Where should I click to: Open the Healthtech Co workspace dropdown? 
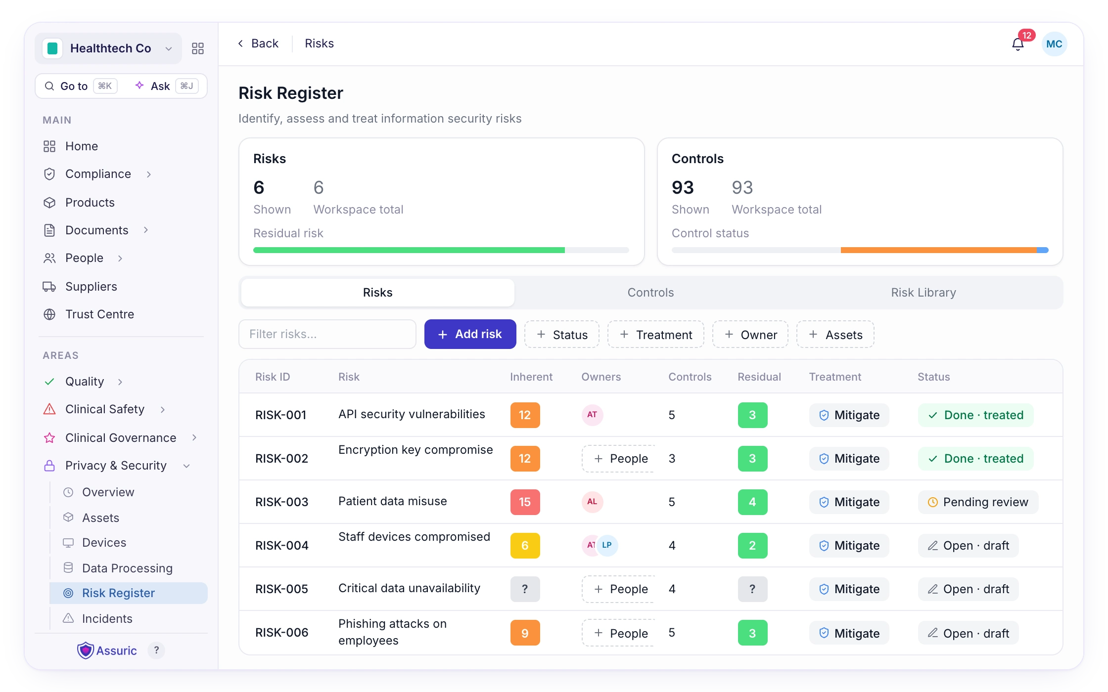click(x=108, y=48)
